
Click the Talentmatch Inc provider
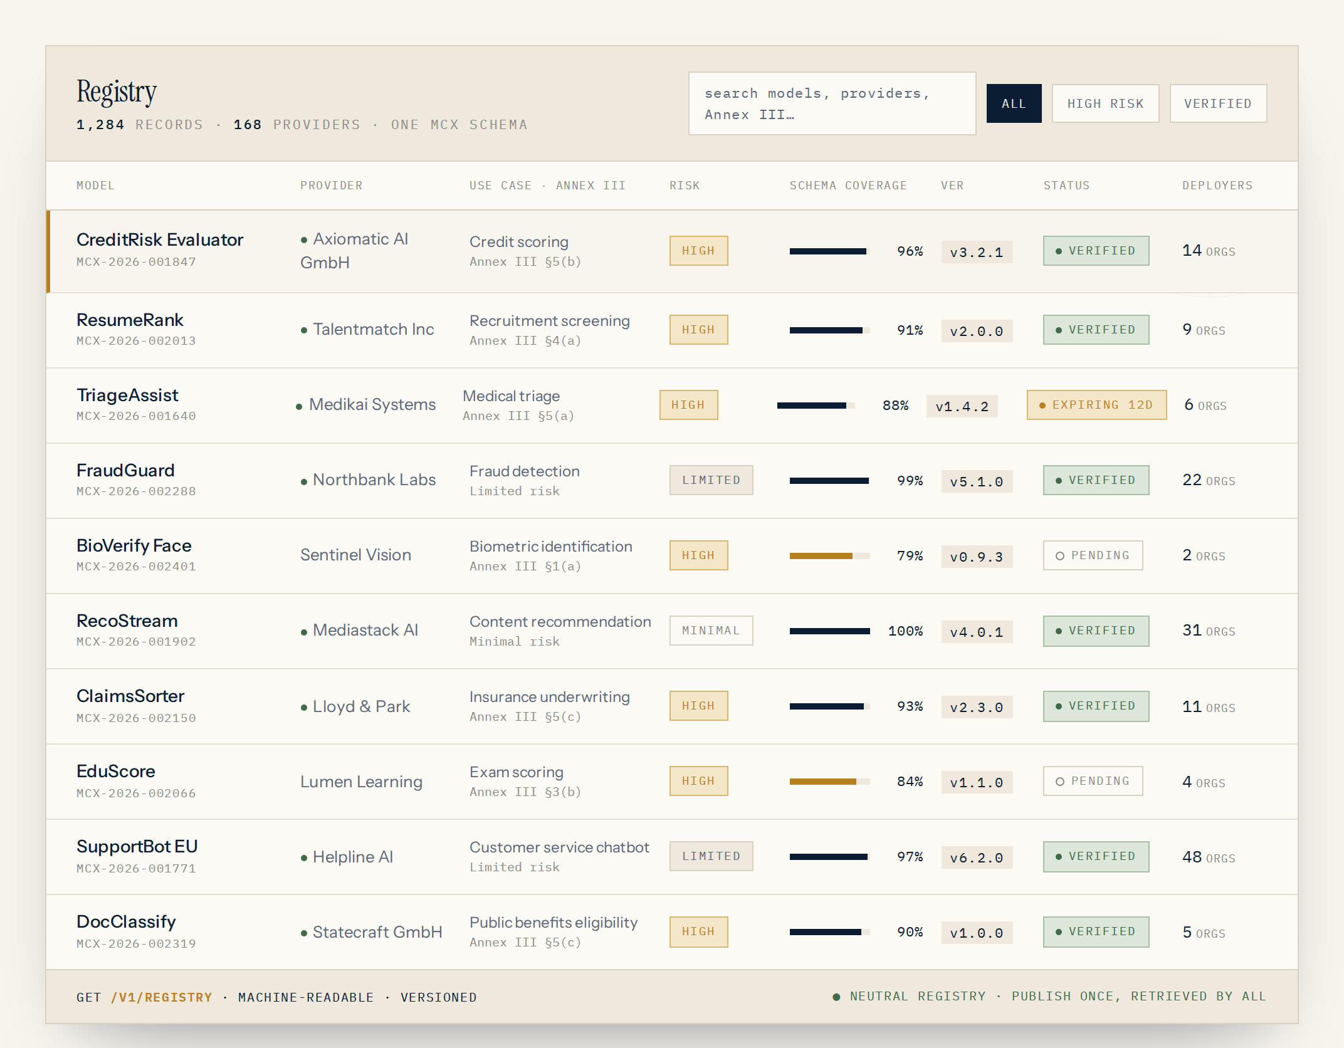pos(367,329)
